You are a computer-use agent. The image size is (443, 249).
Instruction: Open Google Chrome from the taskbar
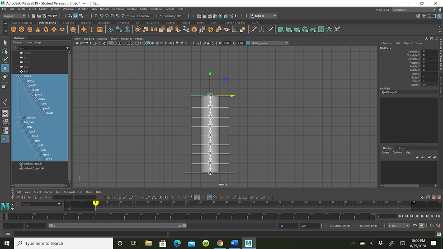(x=220, y=243)
